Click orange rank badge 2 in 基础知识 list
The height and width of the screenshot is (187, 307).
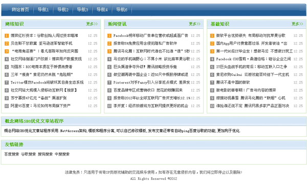[x=212, y=44]
